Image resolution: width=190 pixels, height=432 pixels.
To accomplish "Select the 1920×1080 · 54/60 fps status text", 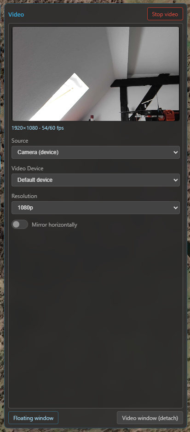I will (x=38, y=128).
